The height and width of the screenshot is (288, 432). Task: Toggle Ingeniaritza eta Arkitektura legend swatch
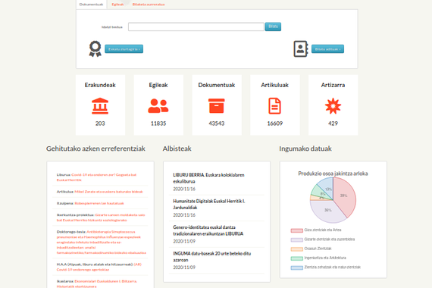point(297,258)
